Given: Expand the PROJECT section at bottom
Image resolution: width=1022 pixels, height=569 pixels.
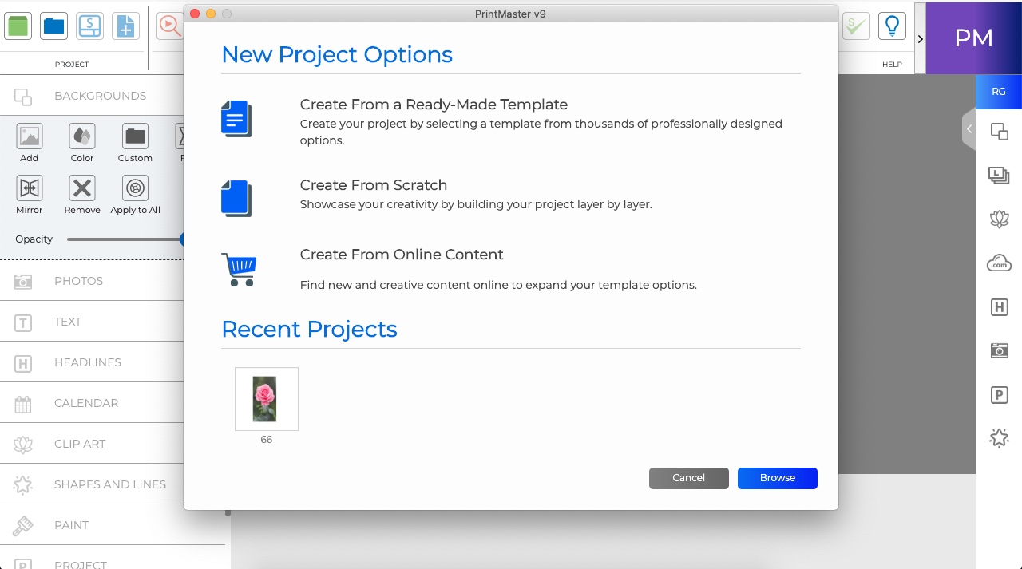Looking at the screenshot, I should (x=112, y=559).
